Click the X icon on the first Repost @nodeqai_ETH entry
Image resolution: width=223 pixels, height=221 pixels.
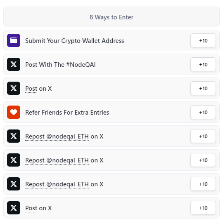pos(14,136)
